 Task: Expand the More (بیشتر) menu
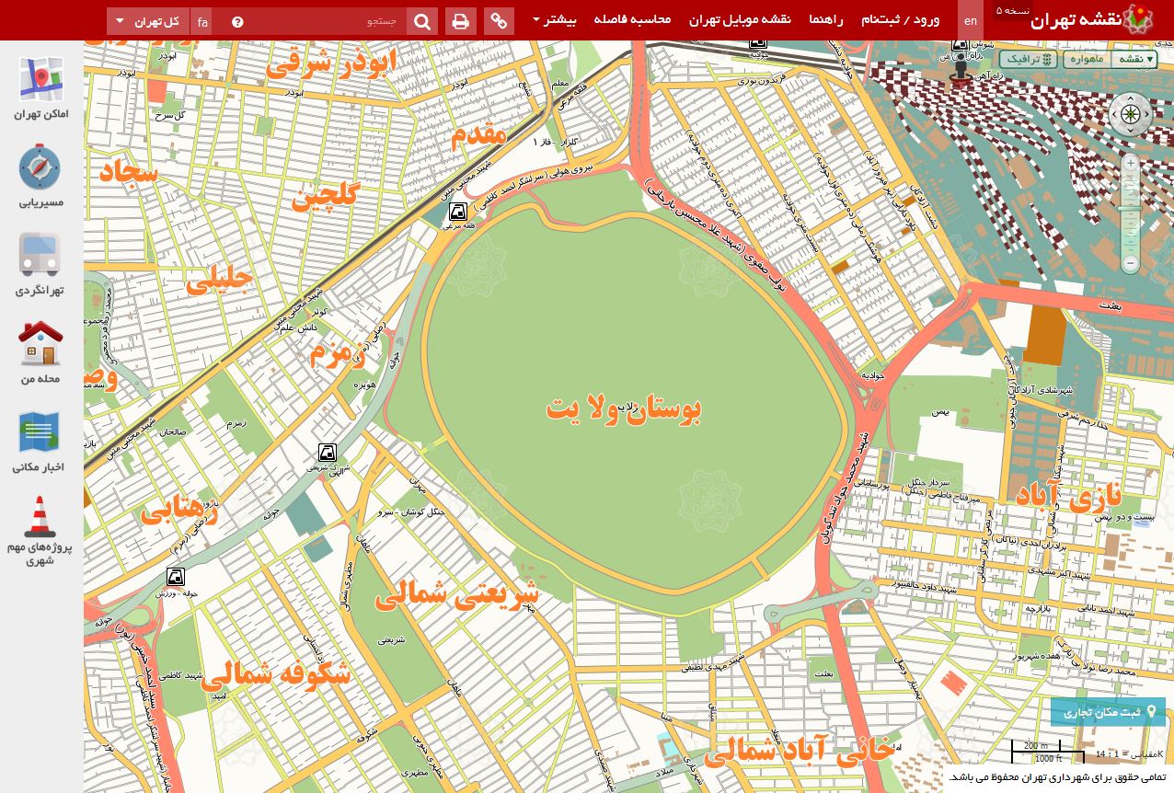(x=554, y=19)
